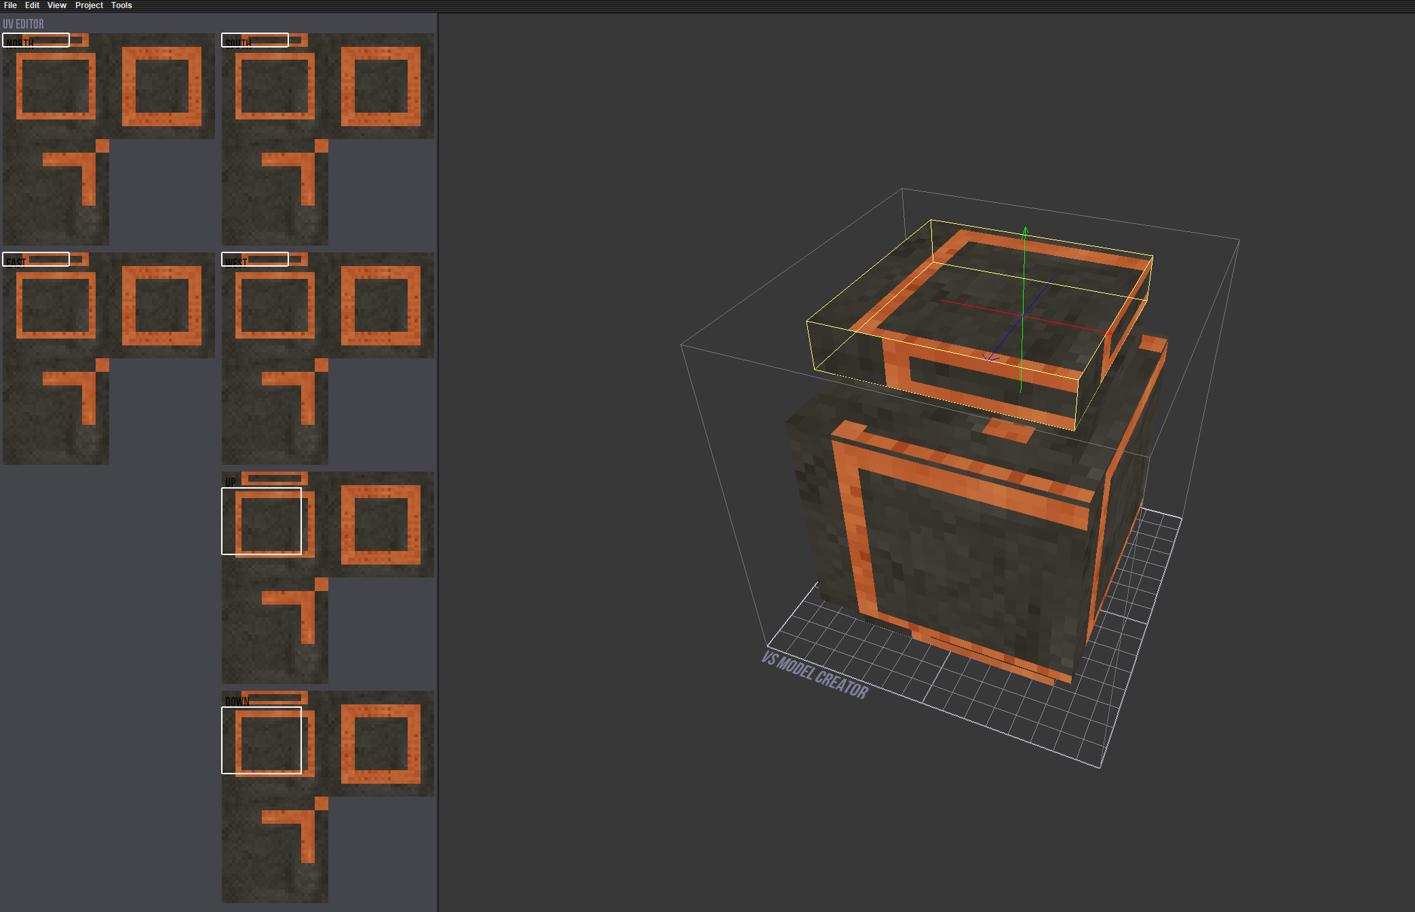Click the South face UV selection rectangle
Image resolution: width=1415 pixels, height=912 pixels.
[255, 40]
